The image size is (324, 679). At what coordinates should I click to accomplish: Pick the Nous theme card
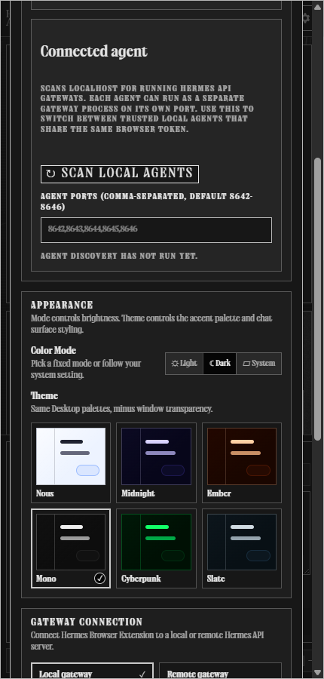click(71, 462)
